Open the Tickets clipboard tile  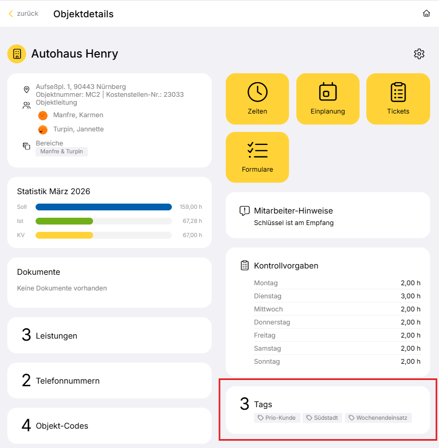[398, 99]
